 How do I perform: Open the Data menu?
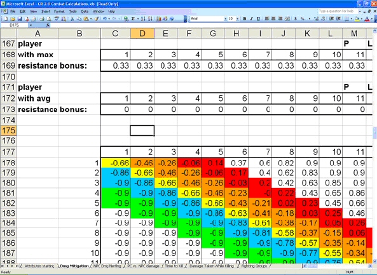[85, 11]
